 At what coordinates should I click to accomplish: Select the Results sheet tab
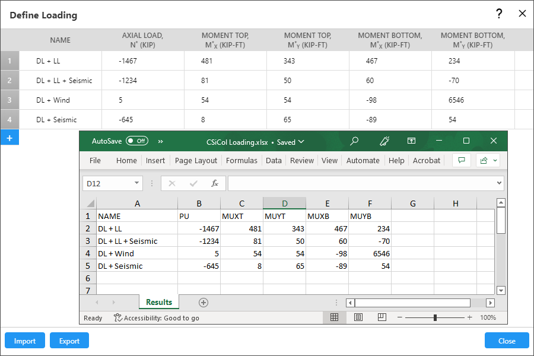point(159,302)
